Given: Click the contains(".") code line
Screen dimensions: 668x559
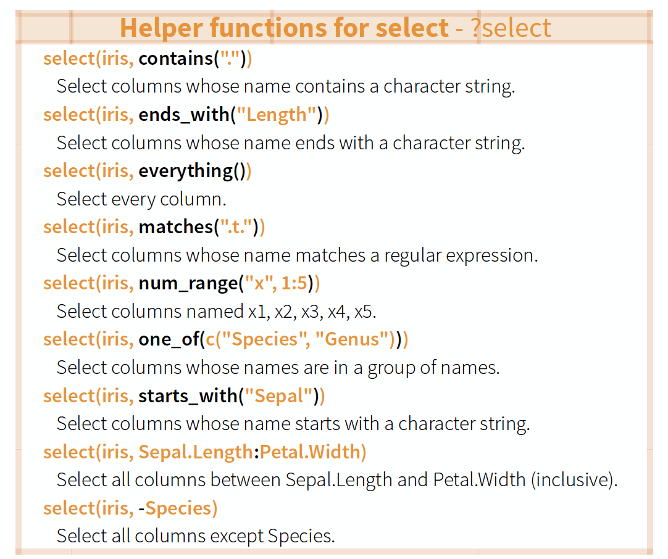Looking at the screenshot, I should pos(148,59).
